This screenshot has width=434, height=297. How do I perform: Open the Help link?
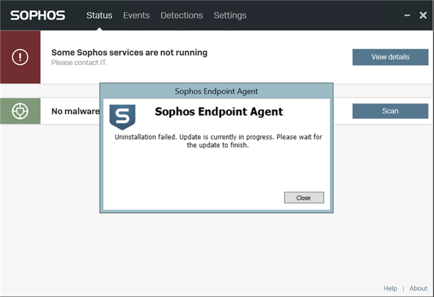391,288
